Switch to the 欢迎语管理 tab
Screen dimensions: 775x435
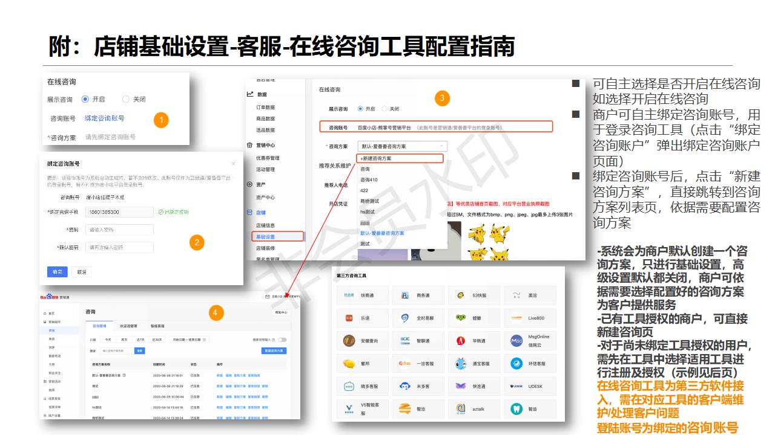[x=128, y=325]
